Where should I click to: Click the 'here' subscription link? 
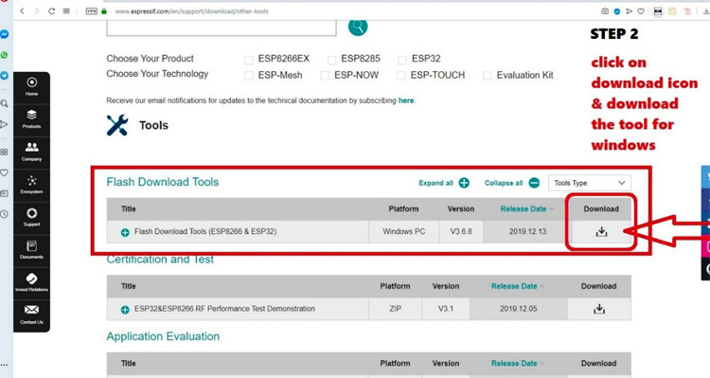point(406,100)
